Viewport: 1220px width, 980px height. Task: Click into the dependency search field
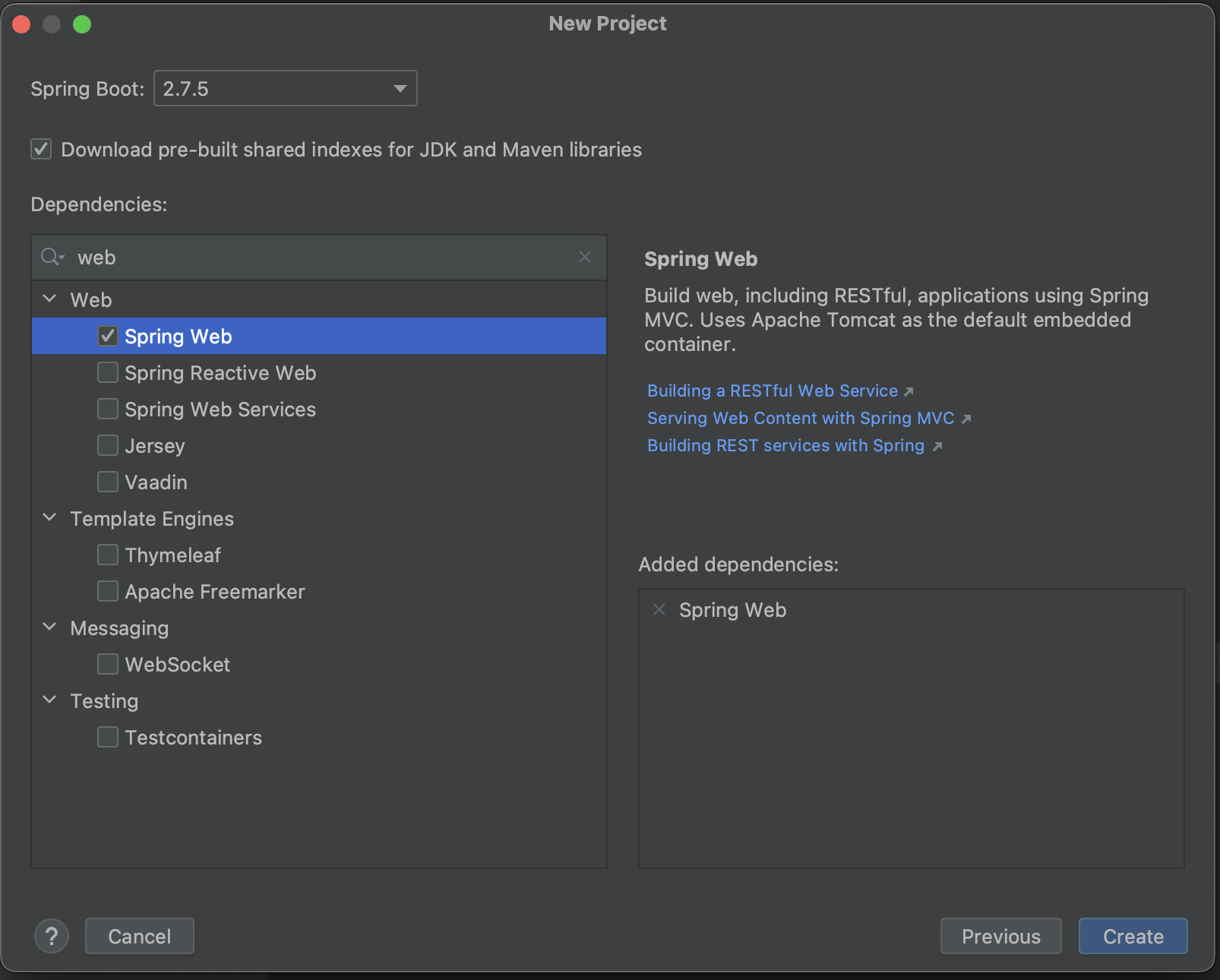[319, 258]
